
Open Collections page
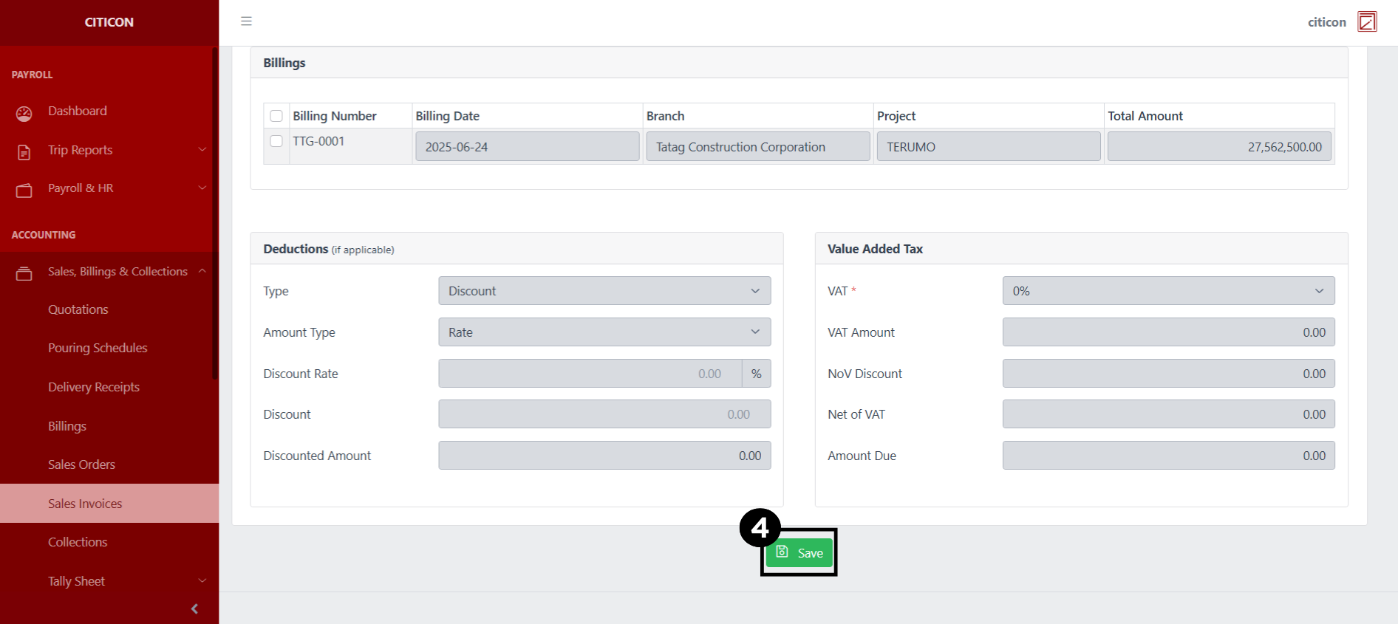pyautogui.click(x=78, y=542)
